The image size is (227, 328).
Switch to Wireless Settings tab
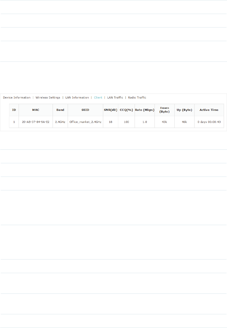[x=48, y=98]
